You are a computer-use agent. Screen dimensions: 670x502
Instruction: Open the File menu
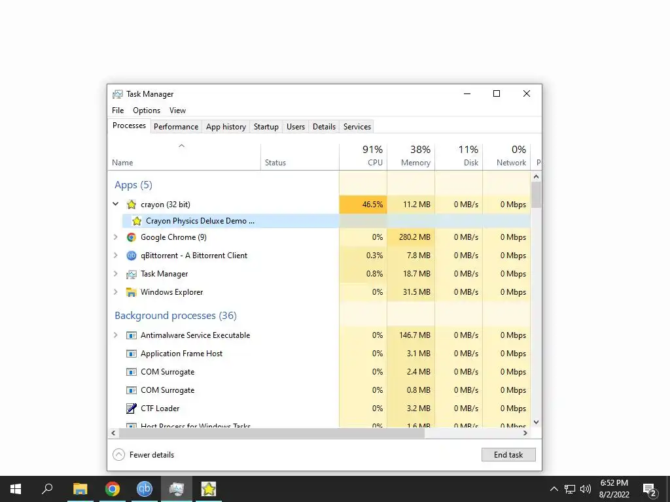point(118,110)
